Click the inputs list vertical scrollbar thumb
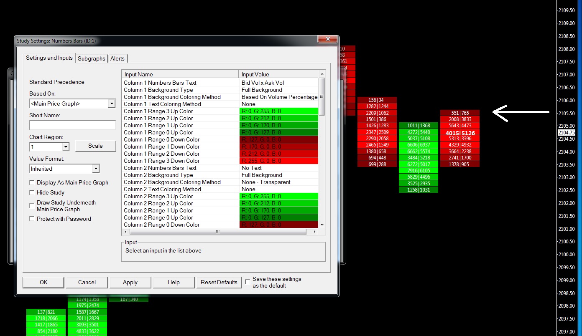Screen dimensions: 582x336 pos(322,97)
